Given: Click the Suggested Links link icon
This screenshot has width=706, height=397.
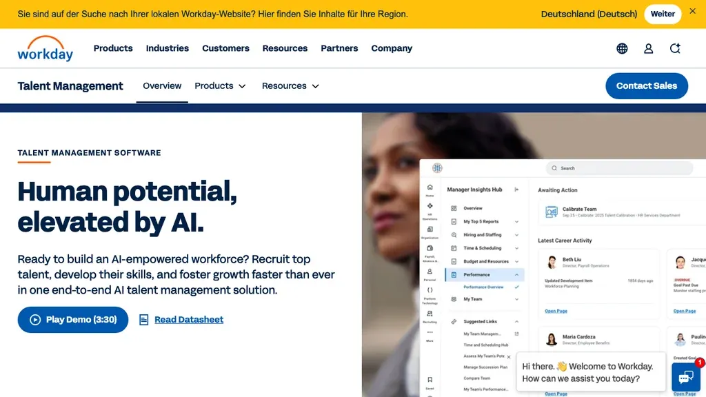Looking at the screenshot, I should (x=454, y=322).
